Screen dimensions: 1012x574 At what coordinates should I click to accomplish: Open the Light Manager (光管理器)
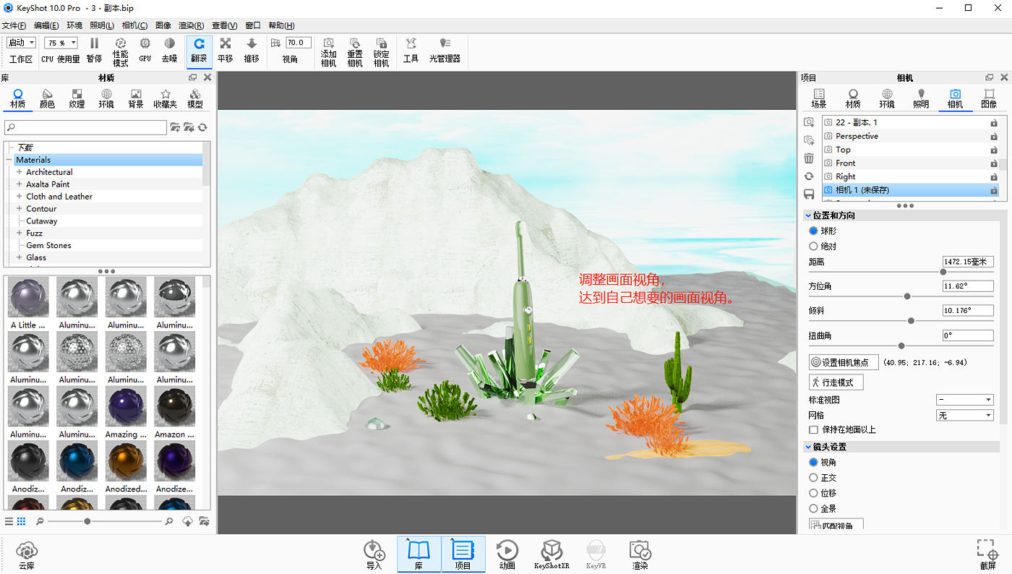coord(445,50)
